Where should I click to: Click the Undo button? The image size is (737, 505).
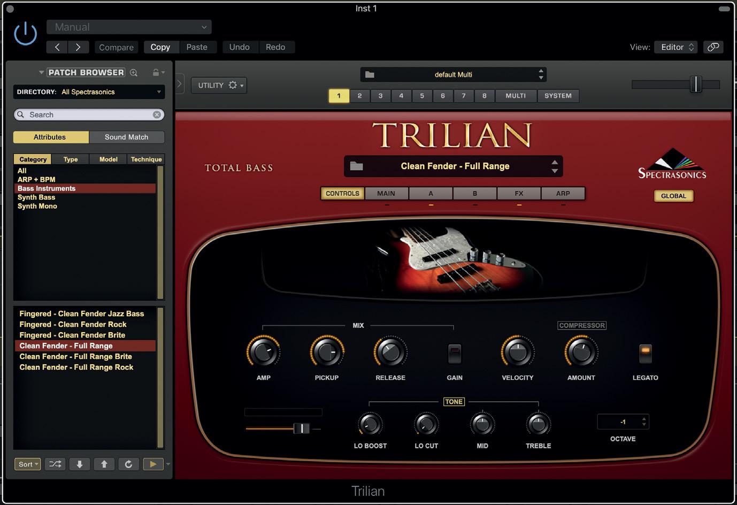click(x=240, y=47)
